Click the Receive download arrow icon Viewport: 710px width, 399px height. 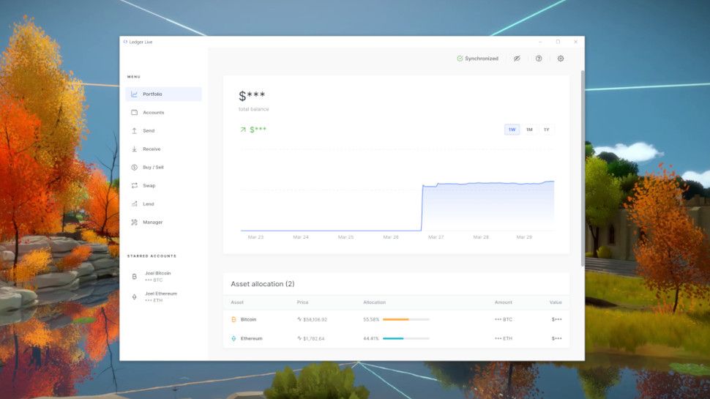pyautogui.click(x=134, y=149)
